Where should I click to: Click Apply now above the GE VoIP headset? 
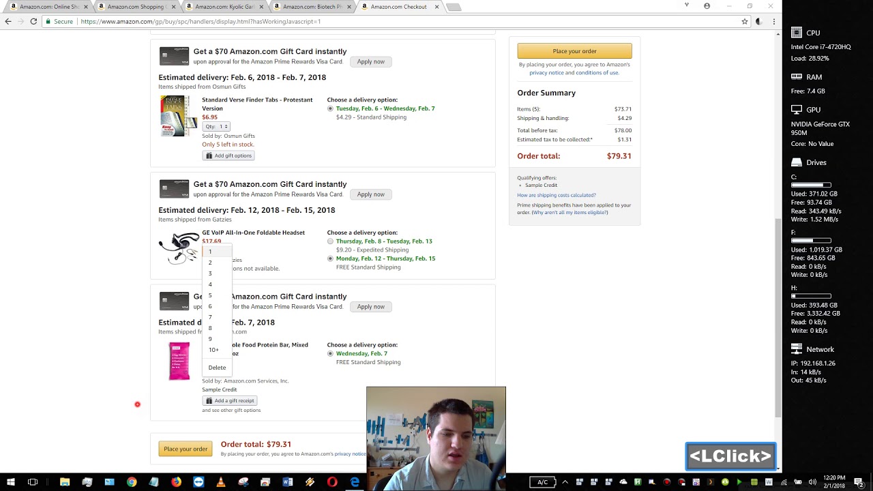click(x=371, y=194)
